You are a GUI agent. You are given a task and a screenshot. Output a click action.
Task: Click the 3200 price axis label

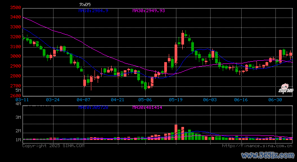point(16,37)
